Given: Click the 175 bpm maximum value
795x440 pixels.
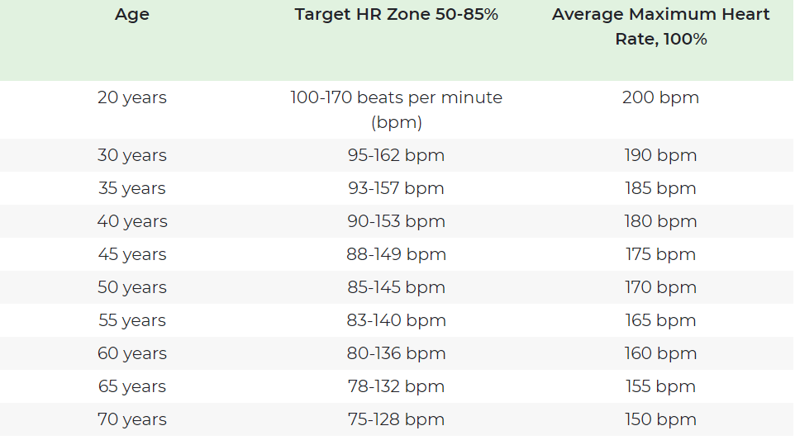Looking at the screenshot, I should coord(660,254).
